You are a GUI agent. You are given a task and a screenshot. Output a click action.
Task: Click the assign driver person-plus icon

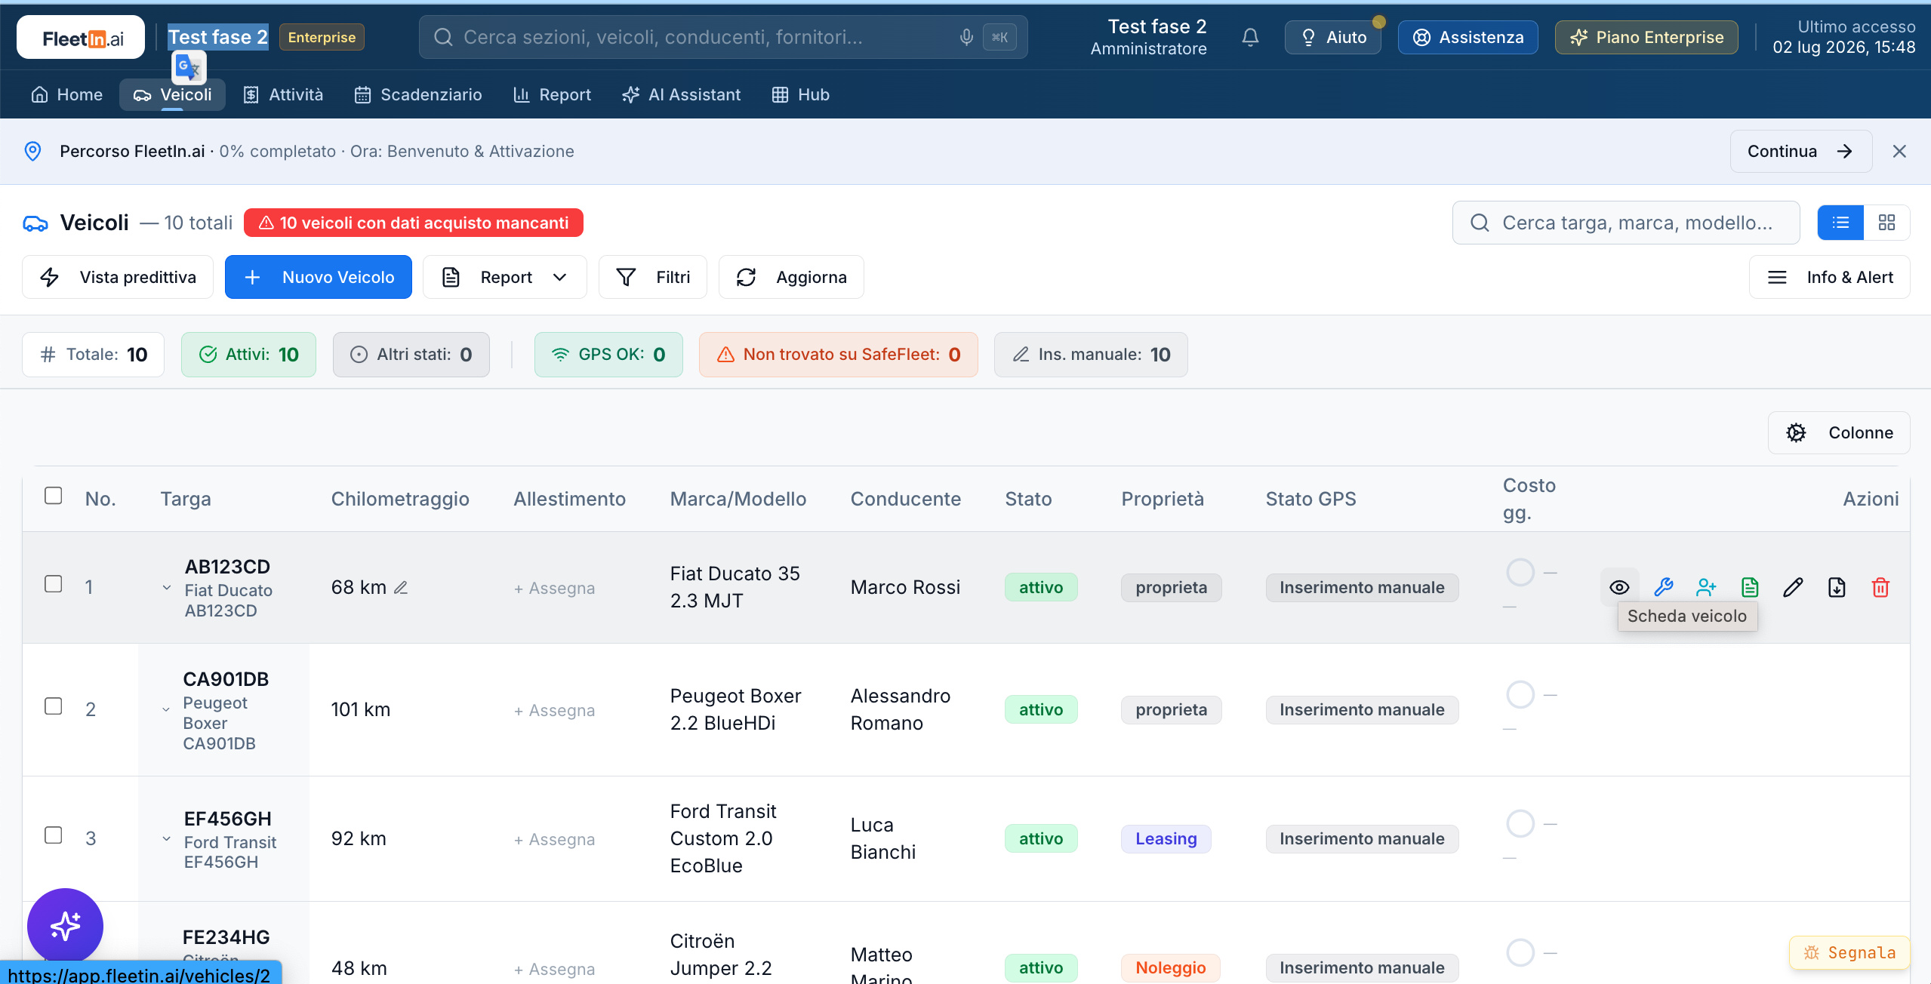point(1706,587)
